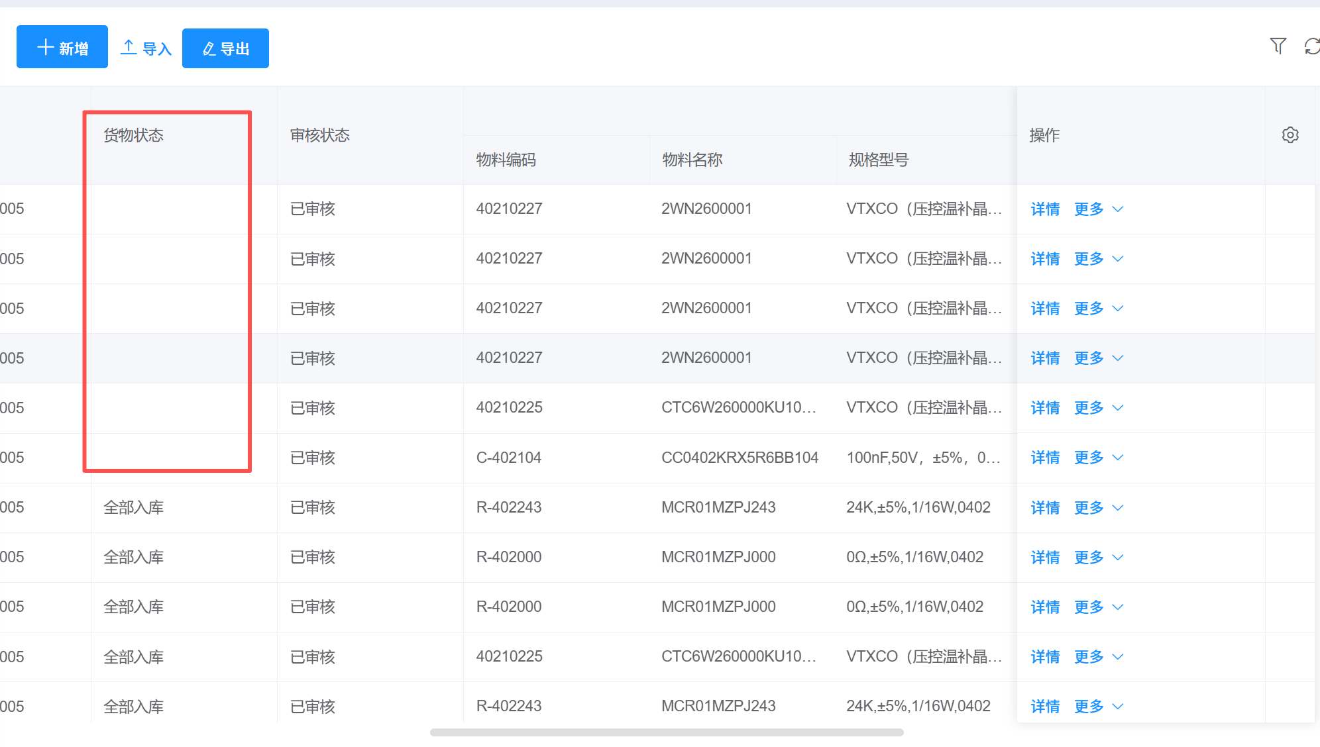Click the filter funnel icon
Viewport: 1320px width, 747px height.
(x=1278, y=46)
